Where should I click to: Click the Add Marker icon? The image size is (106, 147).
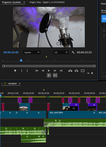pyautogui.click(x=15, y=71)
